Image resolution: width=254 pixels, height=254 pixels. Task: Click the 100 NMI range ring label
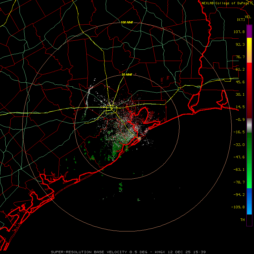point(127,22)
